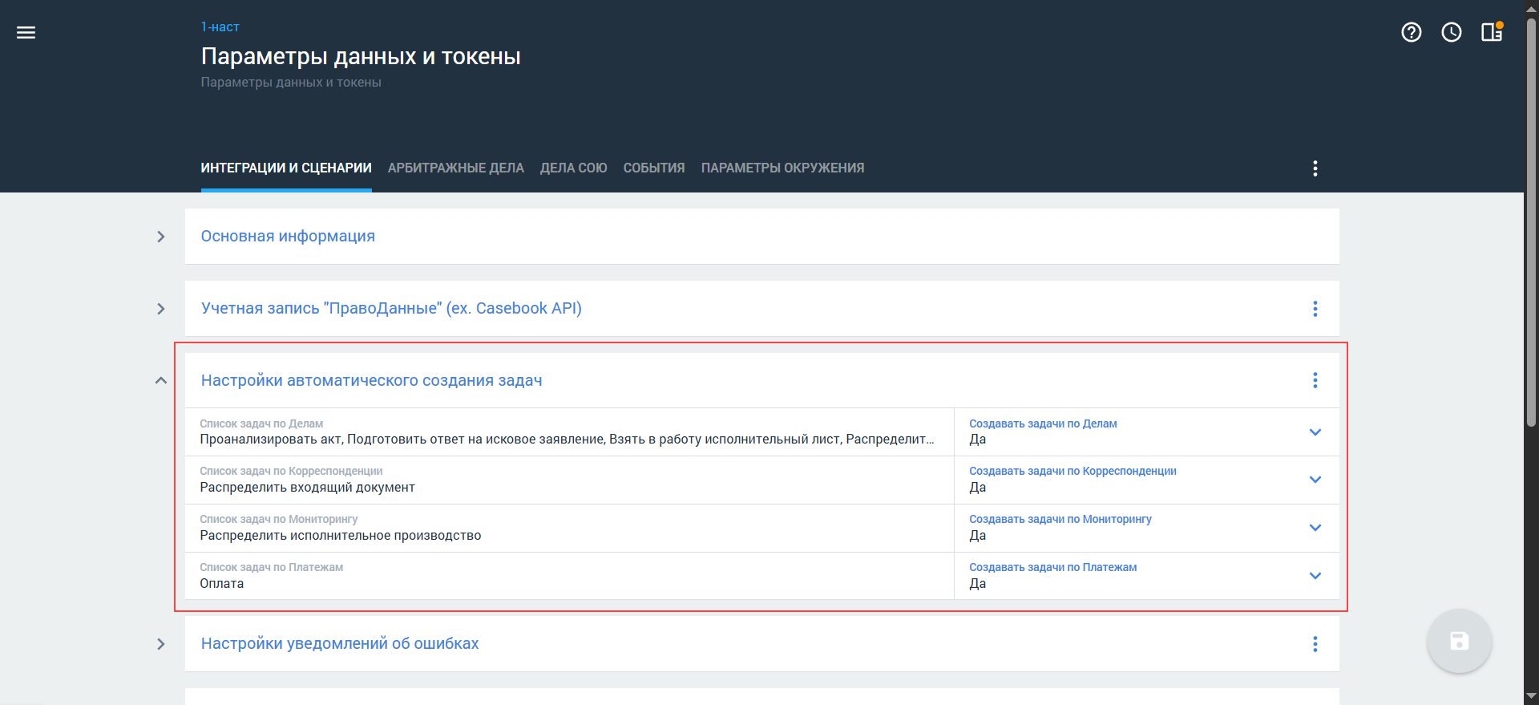Click the Список задач по Мониторингу field
The image size is (1539, 705).
coord(569,528)
